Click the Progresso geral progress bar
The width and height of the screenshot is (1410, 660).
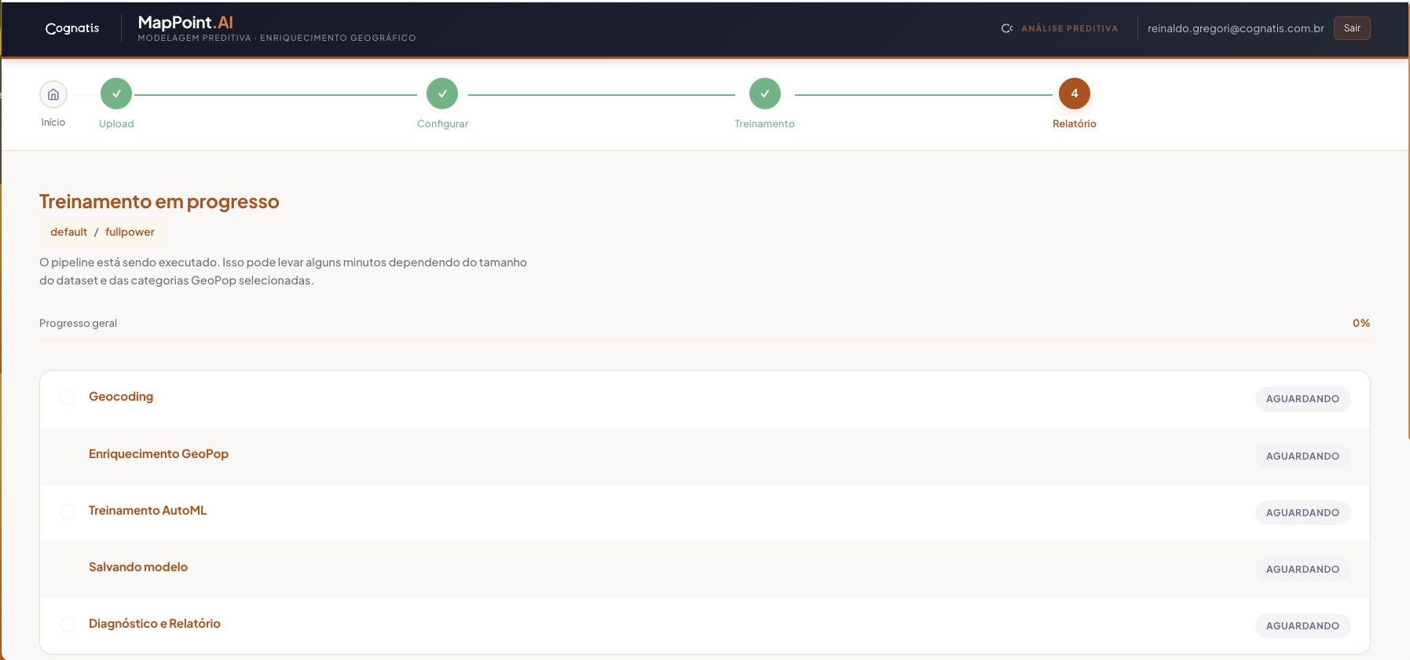pyautogui.click(x=705, y=342)
